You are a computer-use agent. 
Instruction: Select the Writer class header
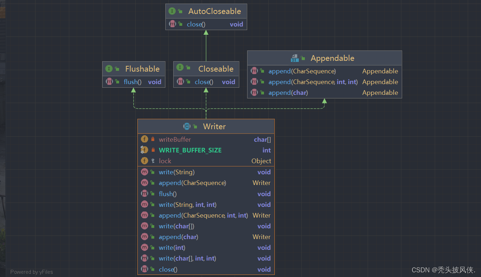[x=206, y=126]
